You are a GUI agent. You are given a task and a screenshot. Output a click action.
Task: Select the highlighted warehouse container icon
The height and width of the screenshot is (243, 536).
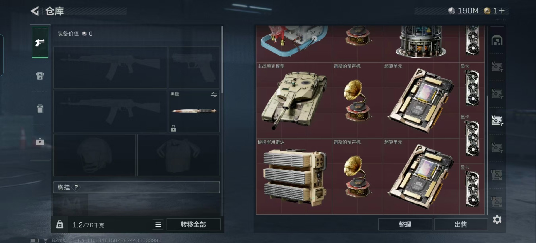(x=497, y=121)
